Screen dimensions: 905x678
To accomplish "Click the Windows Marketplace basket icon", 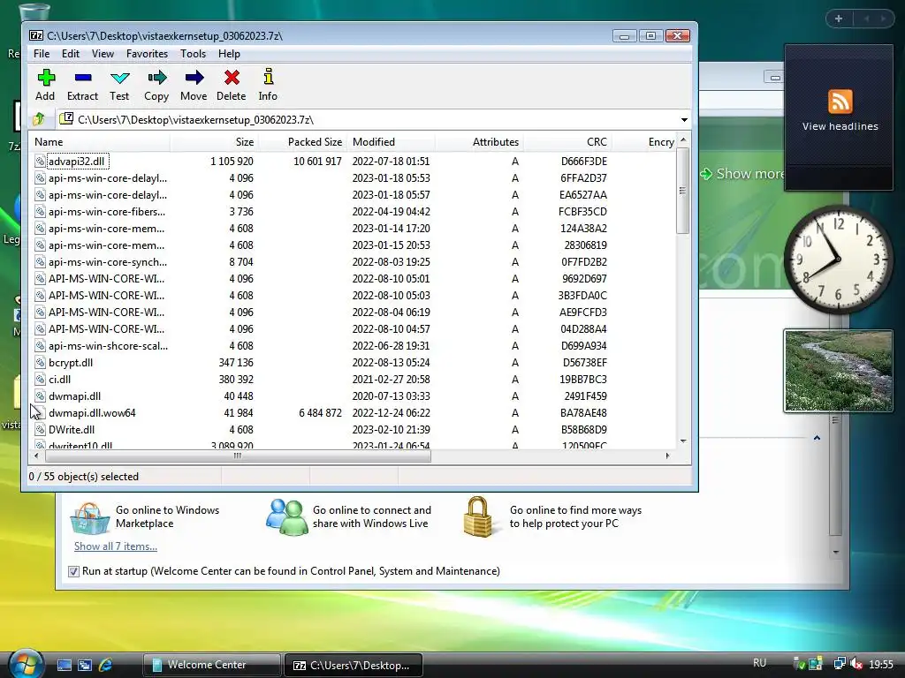I will point(89,517).
